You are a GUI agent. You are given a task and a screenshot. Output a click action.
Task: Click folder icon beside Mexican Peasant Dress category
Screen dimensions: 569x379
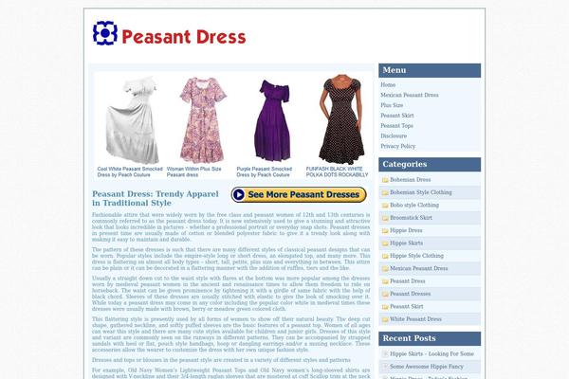pyautogui.click(x=385, y=269)
